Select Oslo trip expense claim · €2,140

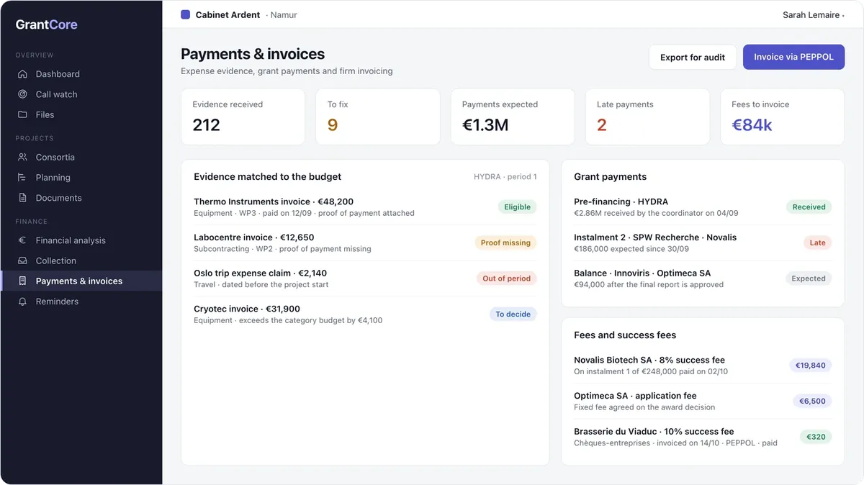point(365,278)
